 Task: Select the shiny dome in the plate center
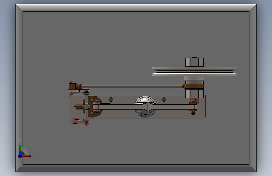(145, 100)
